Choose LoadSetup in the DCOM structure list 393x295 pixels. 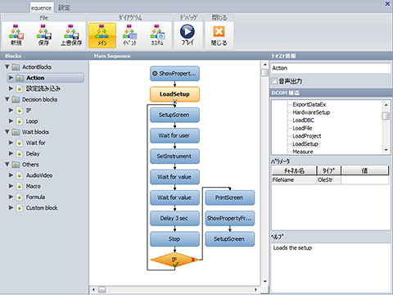[x=305, y=144]
